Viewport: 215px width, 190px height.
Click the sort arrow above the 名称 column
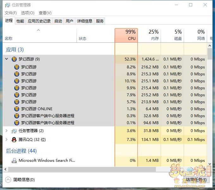coord(39,30)
